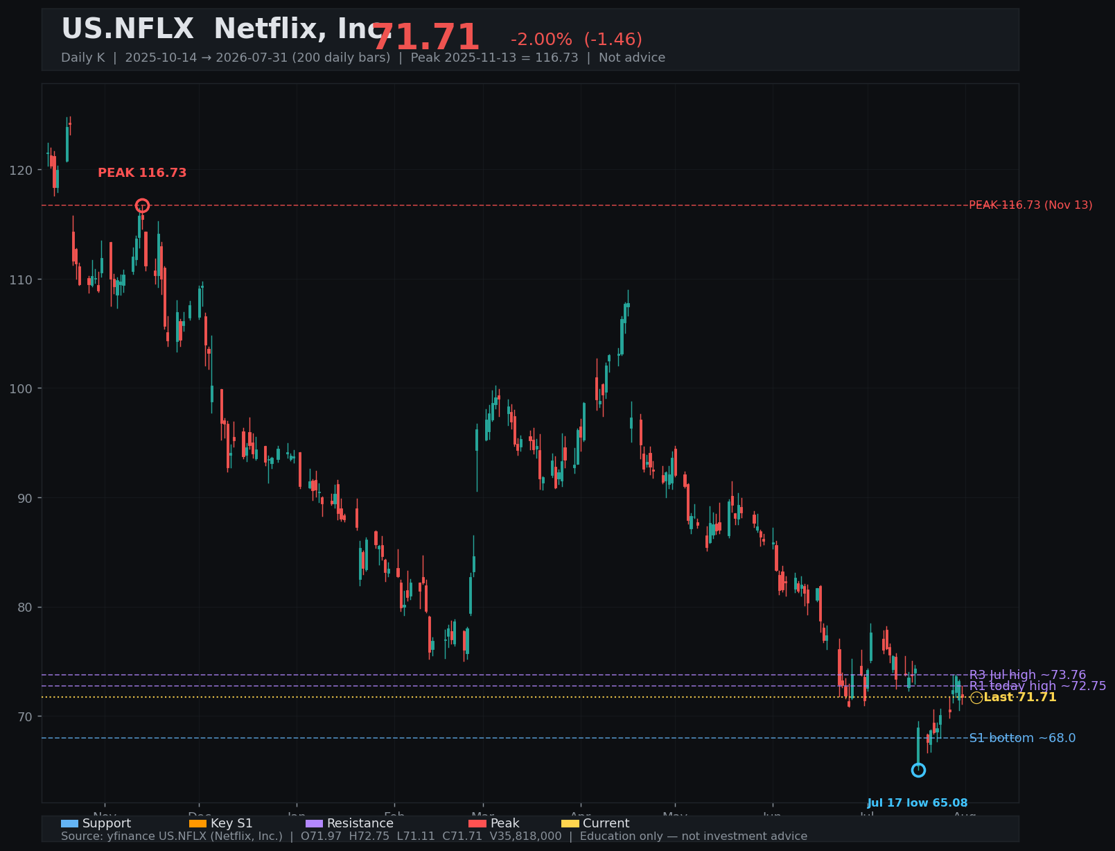1115x851 pixels.
Task: Select the blue Jul 17 low circle marker
Action: (x=918, y=770)
